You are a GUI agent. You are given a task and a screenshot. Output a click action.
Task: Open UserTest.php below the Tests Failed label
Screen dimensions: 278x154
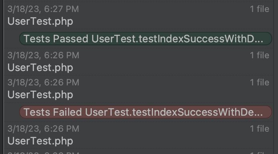40,141
